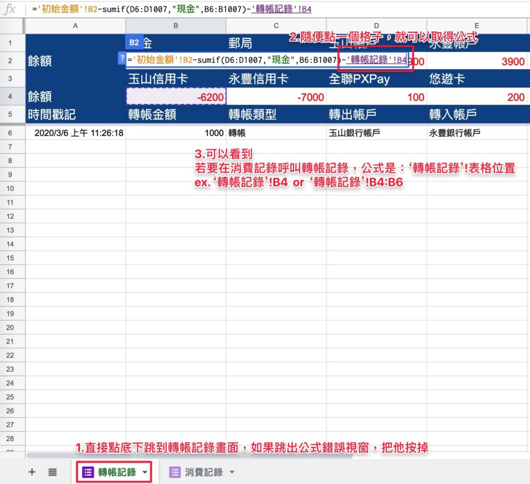
Task: Select column B header
Action: pyautogui.click(x=176, y=26)
